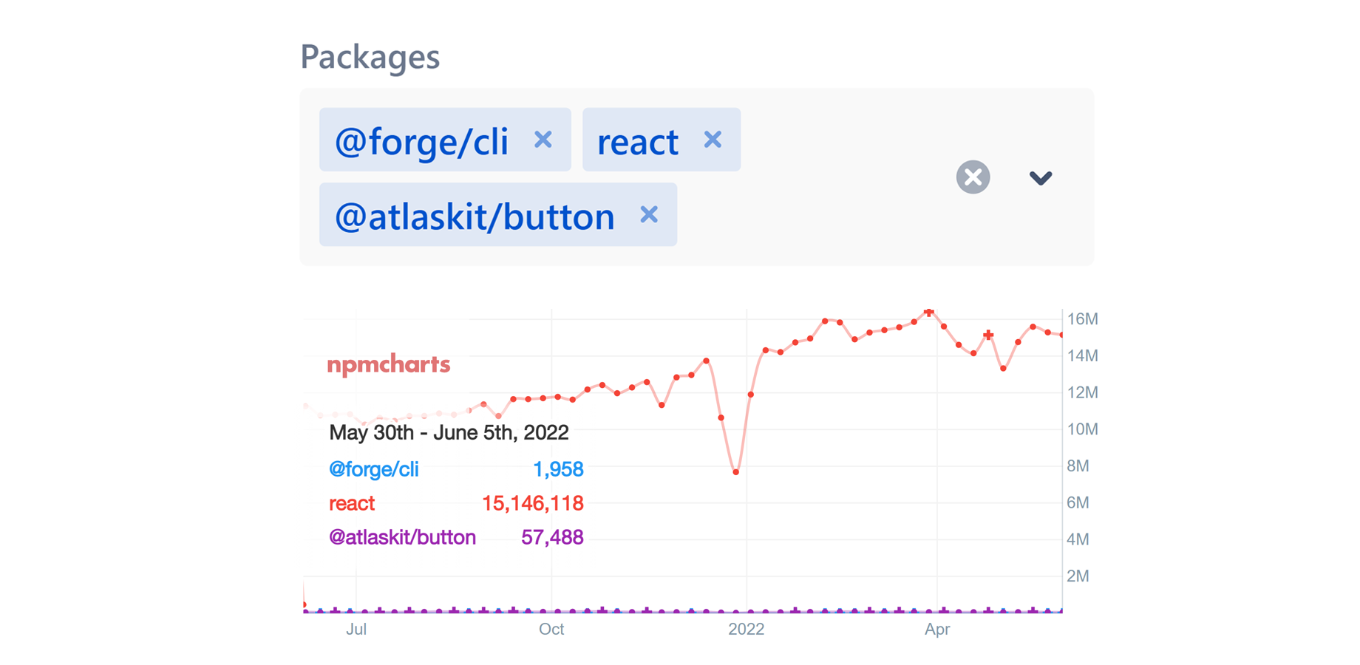
Task: Click the @atlaskit/button value 57,488
Action: tap(552, 537)
